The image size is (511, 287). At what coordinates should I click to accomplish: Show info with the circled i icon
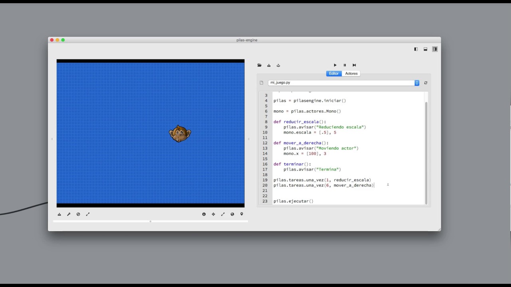(x=204, y=214)
